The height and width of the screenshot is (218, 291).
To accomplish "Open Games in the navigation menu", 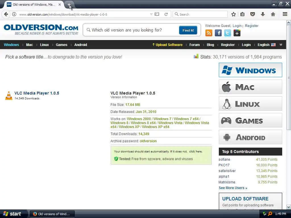I will click(x=61, y=45).
